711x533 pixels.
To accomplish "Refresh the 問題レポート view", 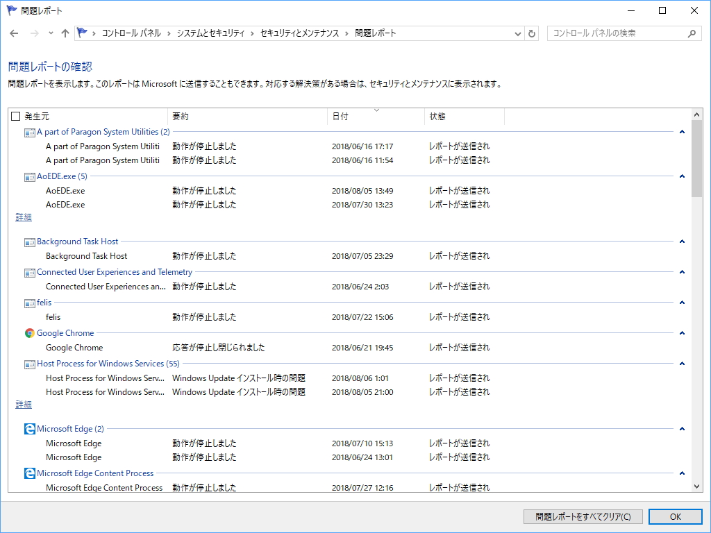I will coord(532,33).
